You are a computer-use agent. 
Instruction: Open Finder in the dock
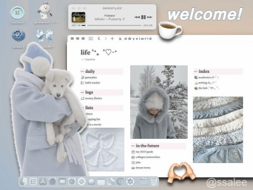(24, 182)
